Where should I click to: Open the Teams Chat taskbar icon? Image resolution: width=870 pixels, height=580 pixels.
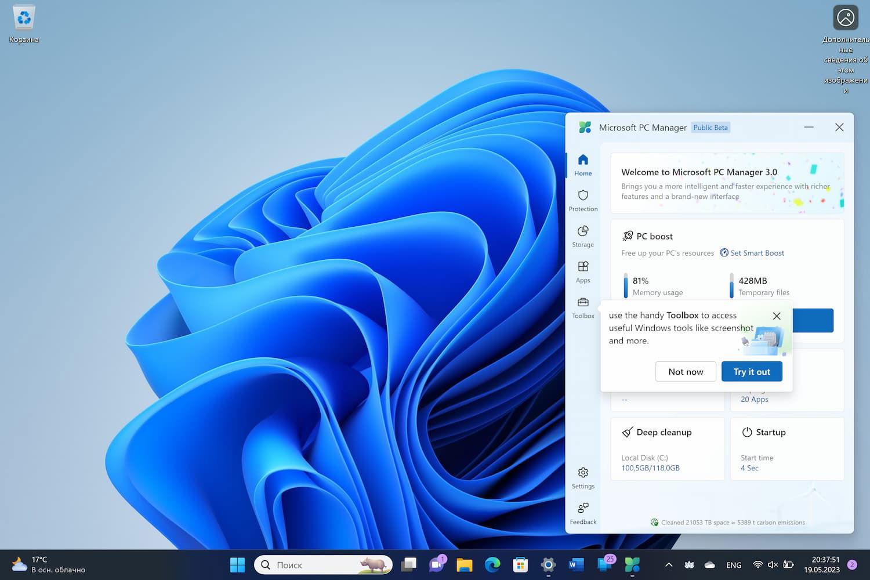point(437,564)
